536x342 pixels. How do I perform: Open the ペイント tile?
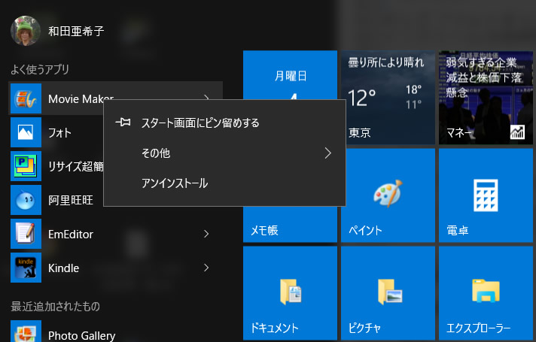pos(388,195)
